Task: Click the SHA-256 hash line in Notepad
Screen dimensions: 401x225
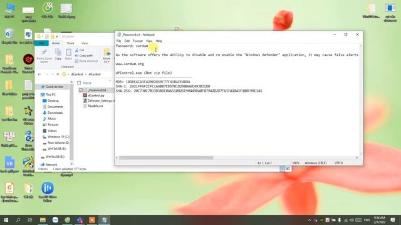Action: [x=189, y=91]
